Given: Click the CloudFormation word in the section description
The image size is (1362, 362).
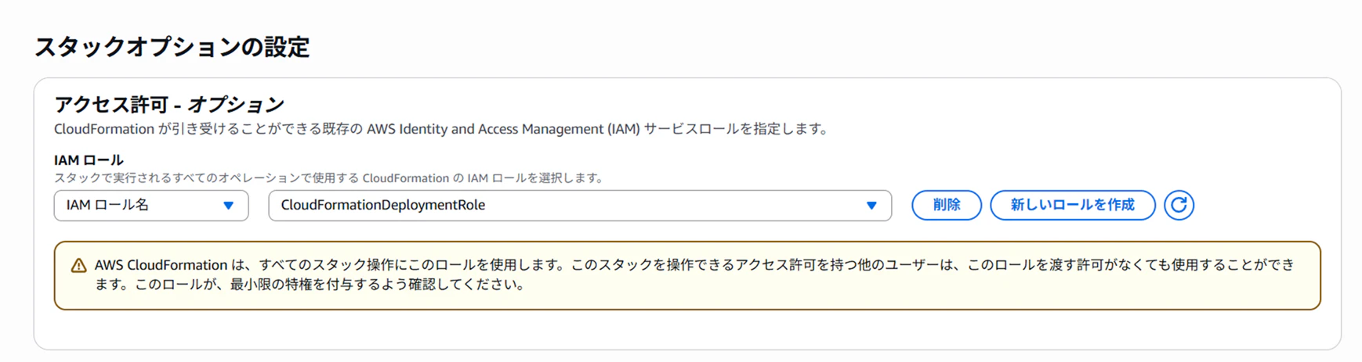Looking at the screenshot, I should [x=104, y=129].
